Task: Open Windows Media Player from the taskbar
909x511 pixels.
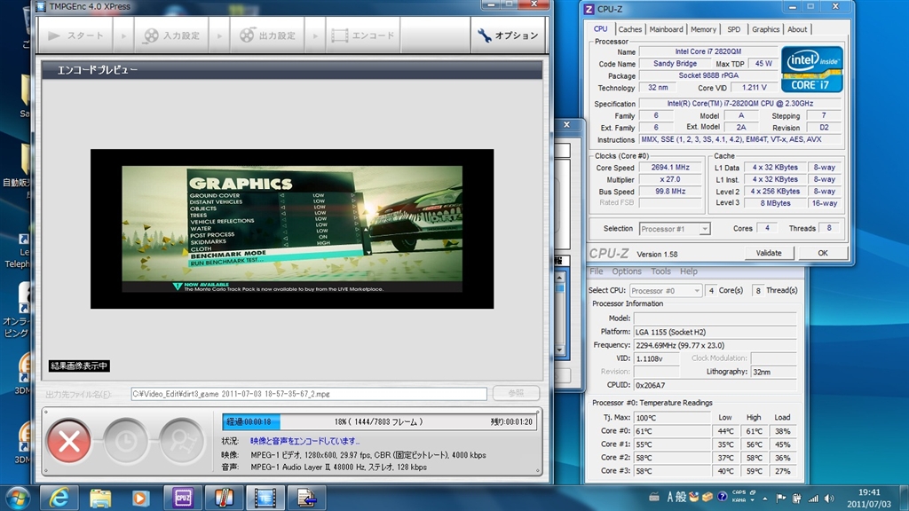Action: tap(141, 499)
